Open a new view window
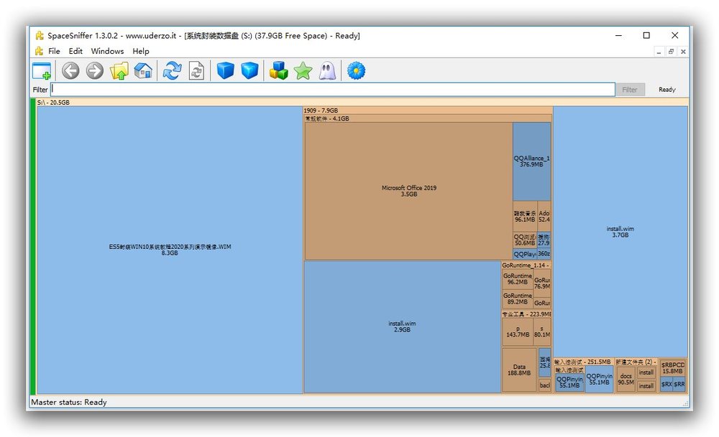The width and height of the screenshot is (719, 437). coord(42,71)
